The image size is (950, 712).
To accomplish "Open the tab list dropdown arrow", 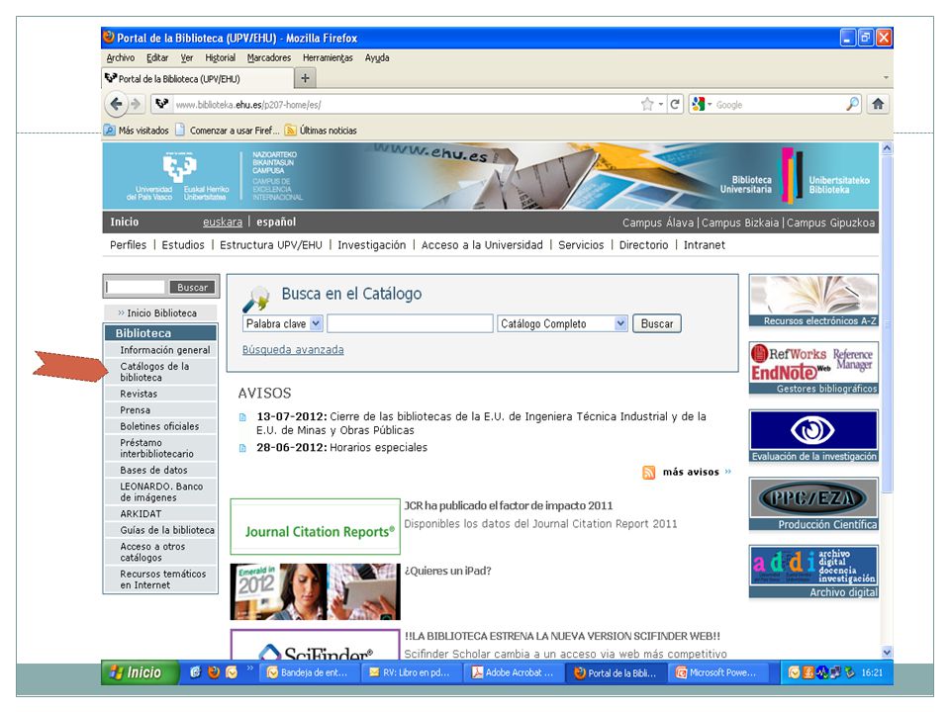I will (886, 78).
